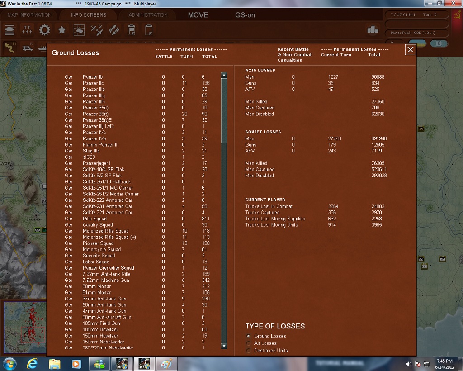Click the Motor Pool 98K (101K) indicator

coord(416,33)
